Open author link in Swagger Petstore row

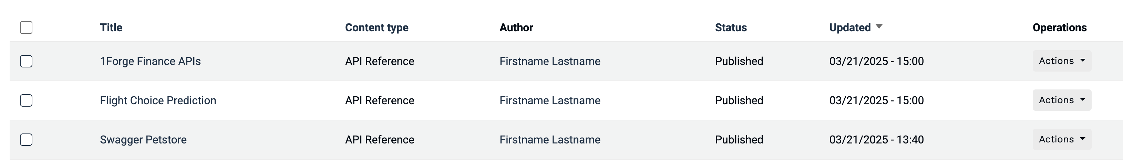[550, 140]
